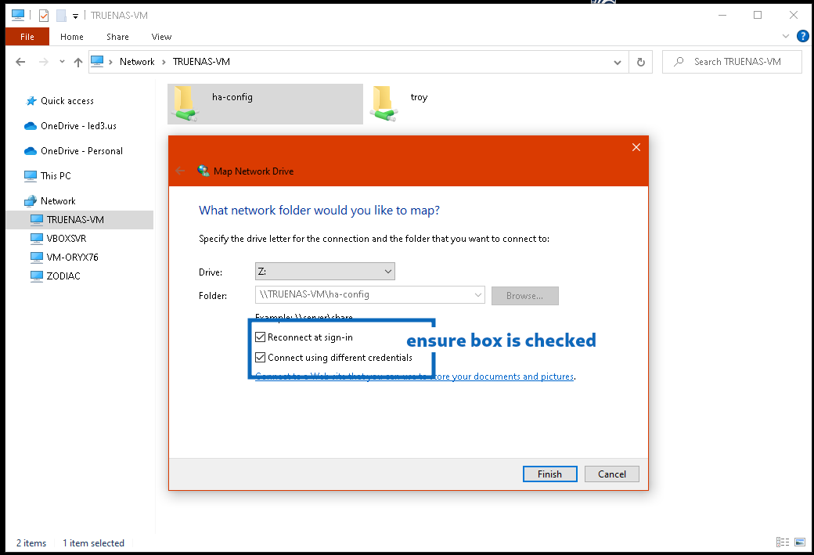Cancel the Map Network Drive dialog

(x=611, y=474)
